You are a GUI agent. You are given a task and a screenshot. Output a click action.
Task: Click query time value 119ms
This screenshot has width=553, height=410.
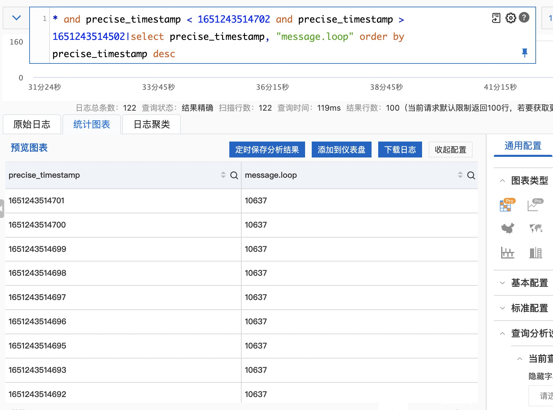329,108
